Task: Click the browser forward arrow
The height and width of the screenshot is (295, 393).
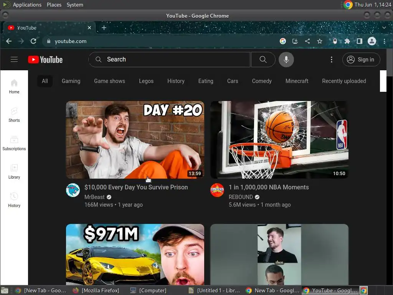Action: [21, 41]
